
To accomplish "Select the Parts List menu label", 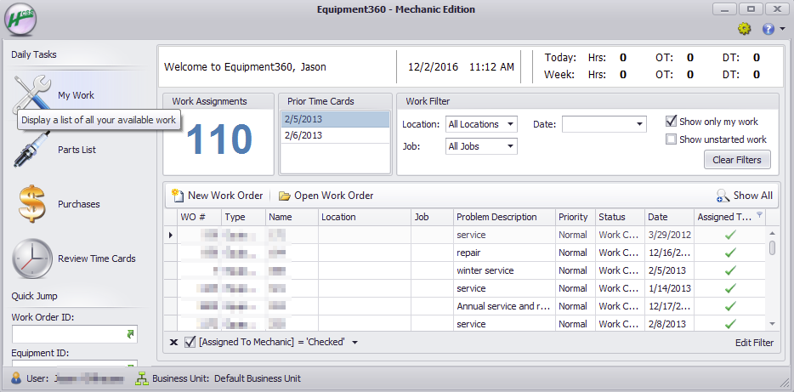I will tap(77, 150).
